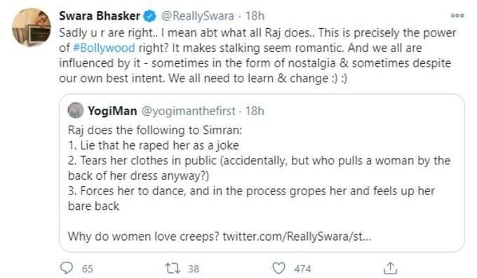This screenshot has height=278, width=477.
Task: Open the share tweet upload icon
Action: [x=390, y=268]
